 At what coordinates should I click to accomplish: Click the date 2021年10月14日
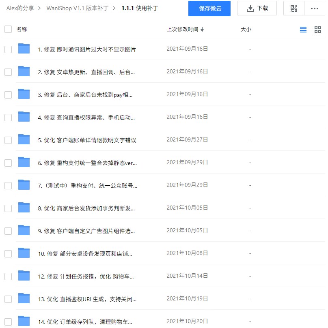point(187,276)
